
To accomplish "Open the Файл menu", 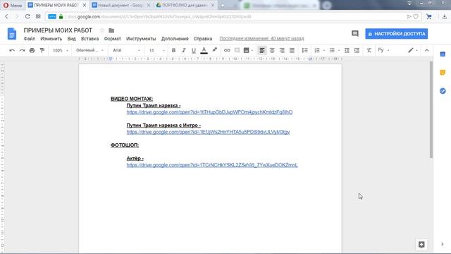I will click(30, 39).
